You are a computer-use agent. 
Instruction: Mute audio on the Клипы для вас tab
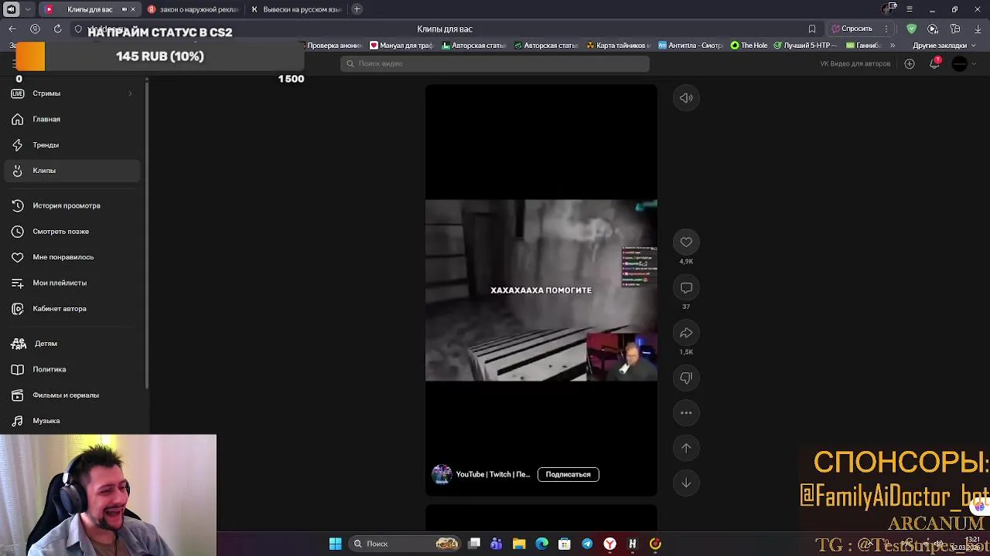(x=124, y=9)
